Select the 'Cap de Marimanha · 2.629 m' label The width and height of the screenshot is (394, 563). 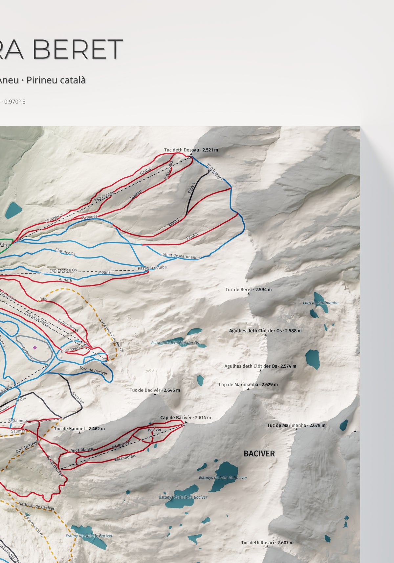pos(248,384)
